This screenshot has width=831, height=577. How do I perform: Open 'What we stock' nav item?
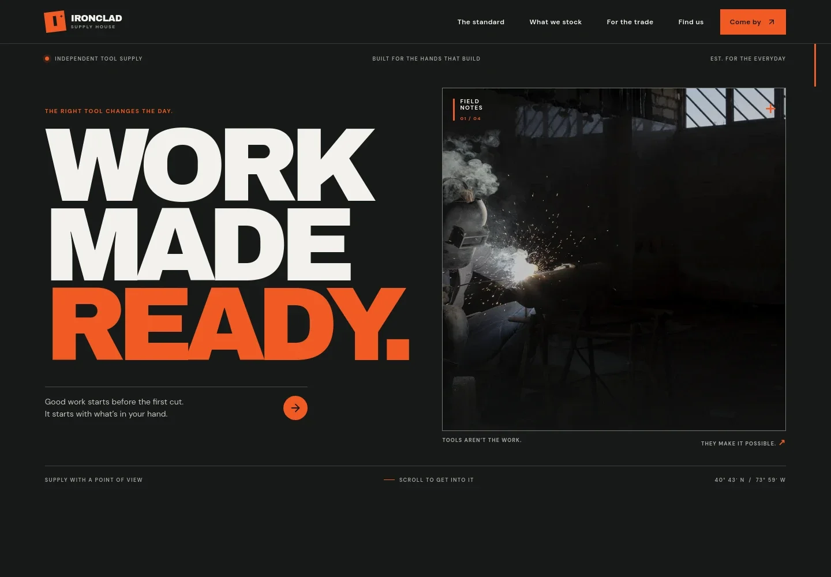(556, 22)
